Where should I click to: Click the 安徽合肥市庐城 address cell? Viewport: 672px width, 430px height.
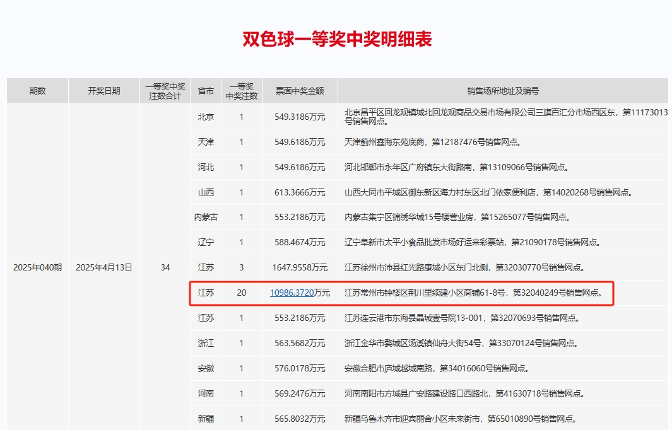click(503, 368)
